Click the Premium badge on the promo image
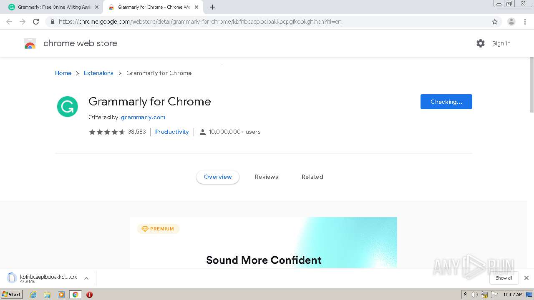The width and height of the screenshot is (534, 300). [x=158, y=229]
